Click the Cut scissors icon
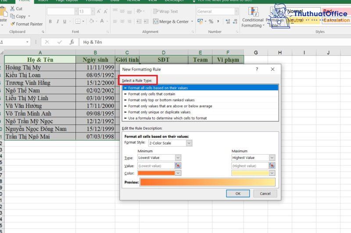The width and height of the screenshot is (351, 233). point(12,8)
